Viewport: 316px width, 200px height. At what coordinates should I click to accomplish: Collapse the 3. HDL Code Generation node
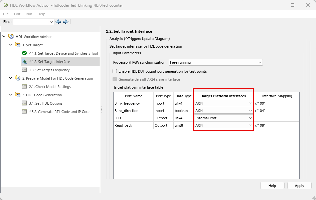tap(10, 95)
